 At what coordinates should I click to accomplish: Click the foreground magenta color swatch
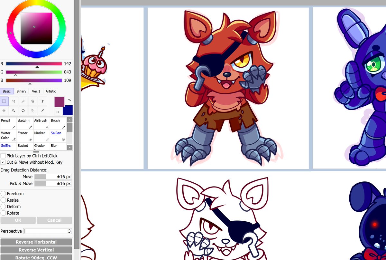tap(59, 101)
